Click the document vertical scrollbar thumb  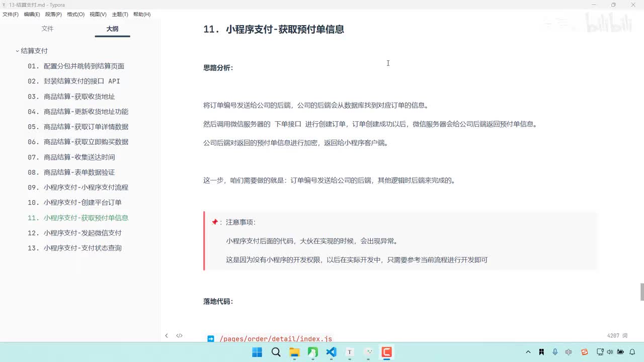(x=641, y=292)
